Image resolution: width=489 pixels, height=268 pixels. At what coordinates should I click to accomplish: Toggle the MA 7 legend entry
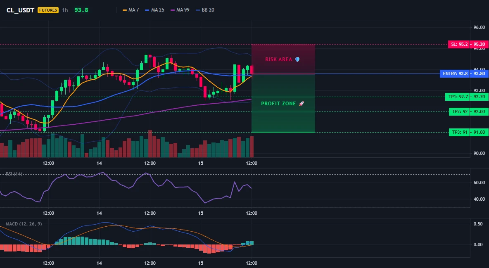click(131, 10)
